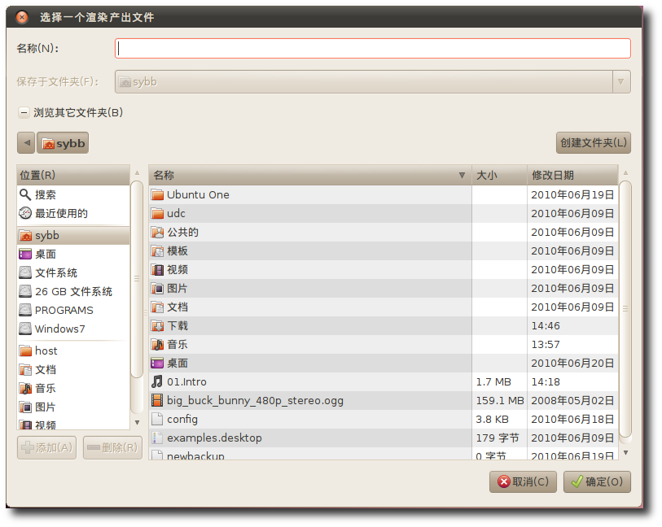Image resolution: width=662 pixels, height=527 pixels.
Task: Click the 桌面 desktop folder icon in file list
Action: coord(157,363)
